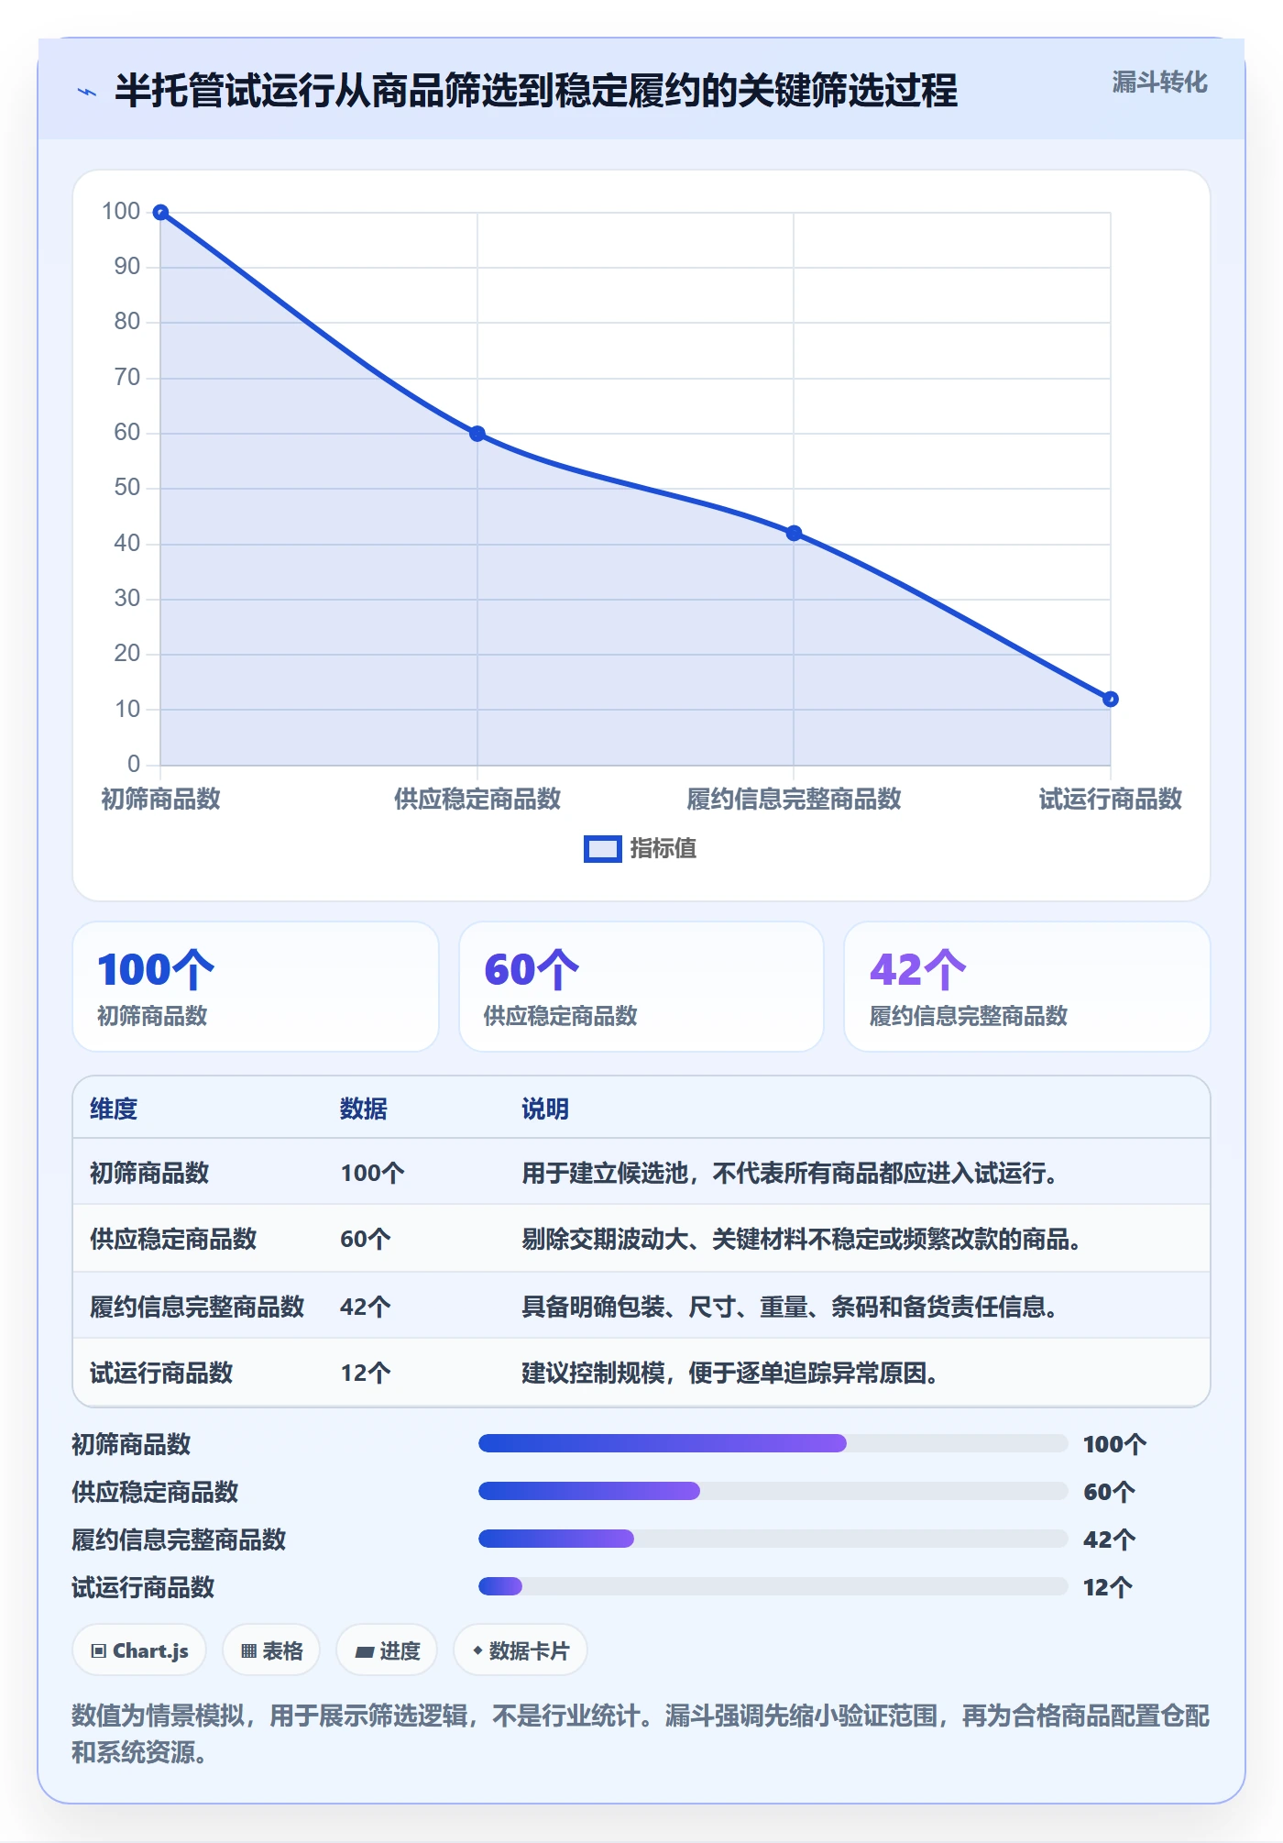This screenshot has height=1843, width=1283.
Task: Click the 供应稳定商品数 progress bar
Action: pyautogui.click(x=773, y=1492)
